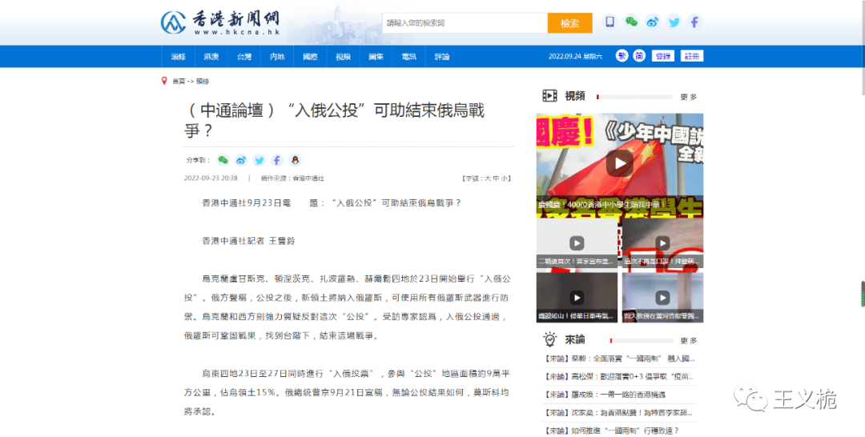865x437 pixels.
Task: Expand more videos via 更多 in 視頻 section
Action: pyautogui.click(x=688, y=97)
